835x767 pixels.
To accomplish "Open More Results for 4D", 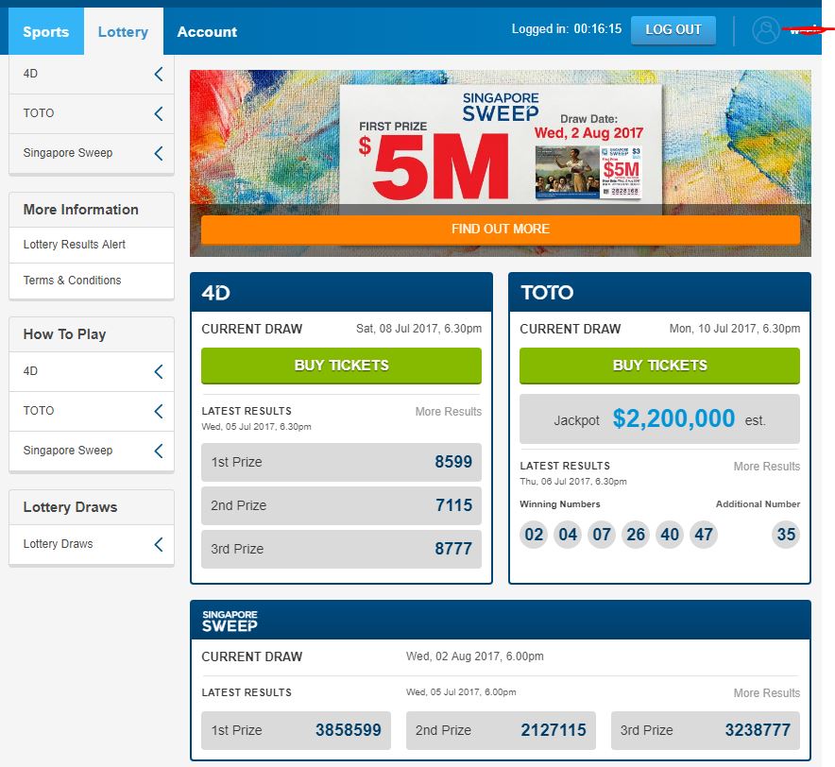I will (x=449, y=412).
